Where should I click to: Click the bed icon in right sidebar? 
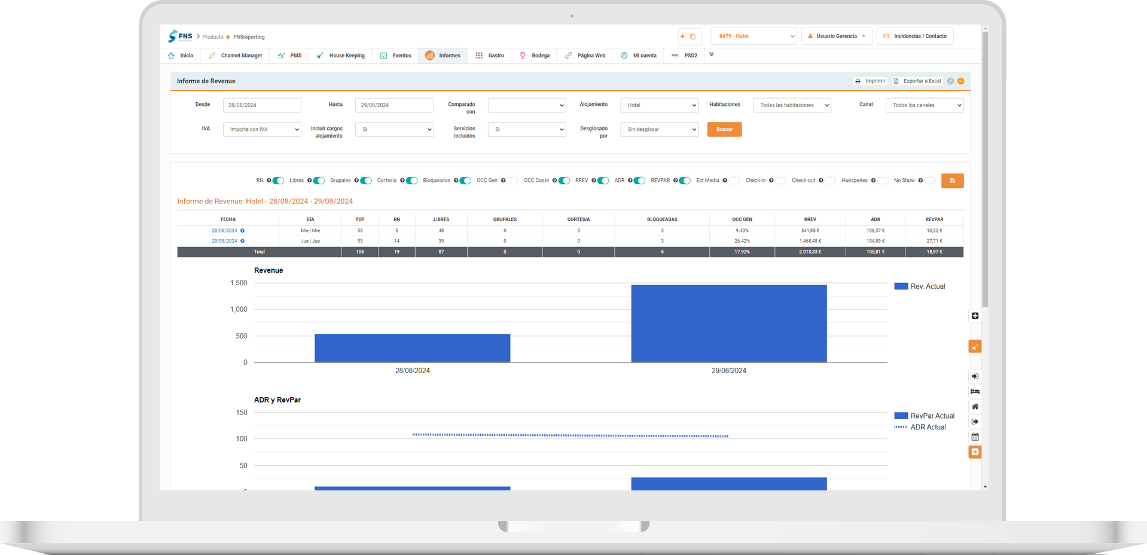(x=975, y=392)
